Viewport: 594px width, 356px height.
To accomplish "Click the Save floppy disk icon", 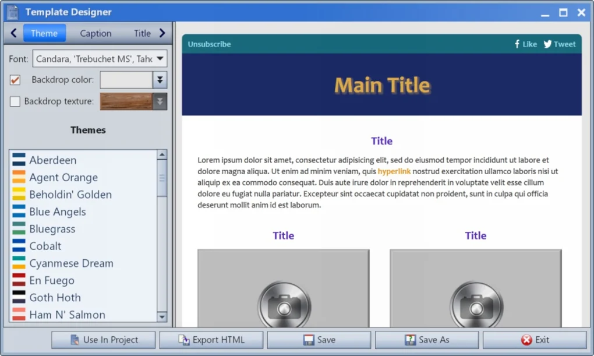I will [308, 340].
